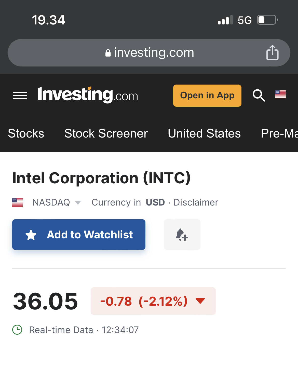Click the US flag edition icon

click(280, 94)
